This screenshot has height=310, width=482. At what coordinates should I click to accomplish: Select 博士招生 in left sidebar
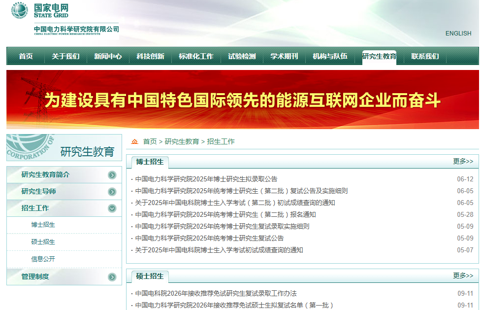pos(43,225)
